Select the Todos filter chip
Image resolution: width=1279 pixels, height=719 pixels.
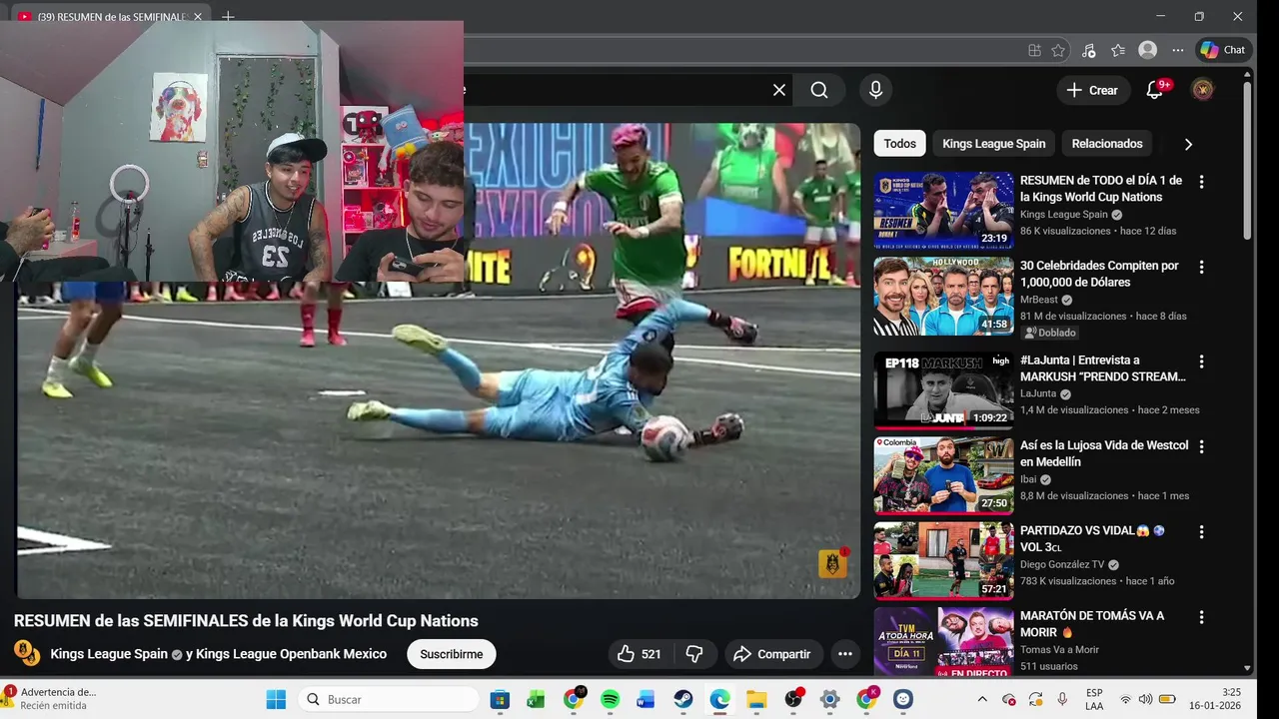899,144
